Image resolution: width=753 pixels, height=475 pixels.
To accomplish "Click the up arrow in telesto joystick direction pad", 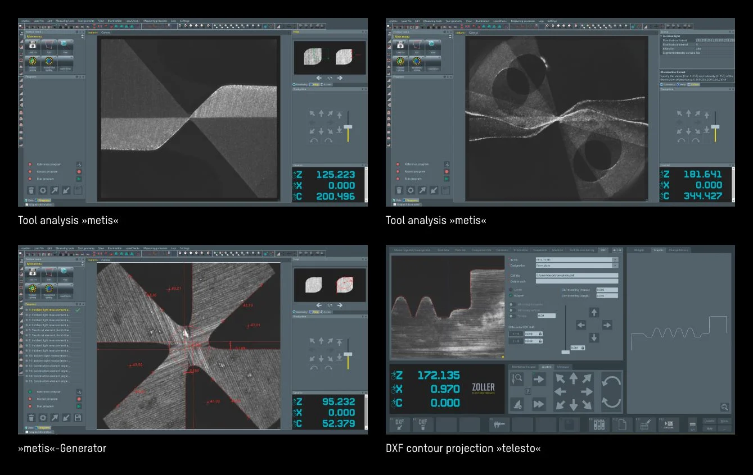I will [x=573, y=378].
